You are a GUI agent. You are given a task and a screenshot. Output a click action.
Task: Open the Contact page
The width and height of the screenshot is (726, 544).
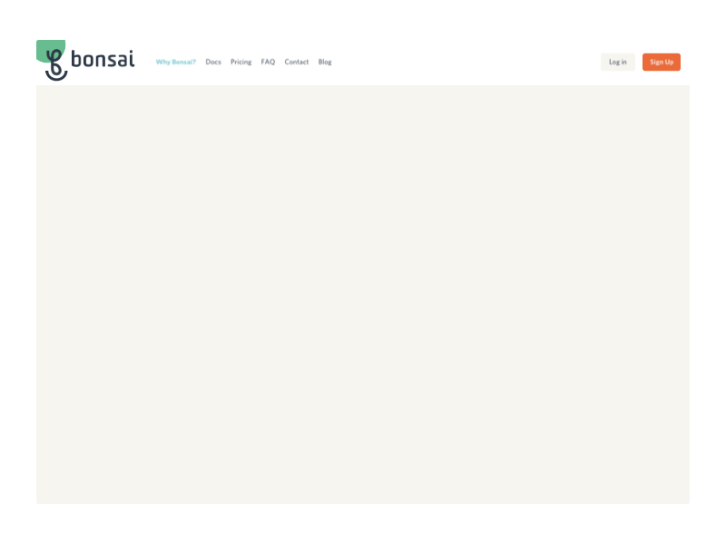tap(296, 62)
